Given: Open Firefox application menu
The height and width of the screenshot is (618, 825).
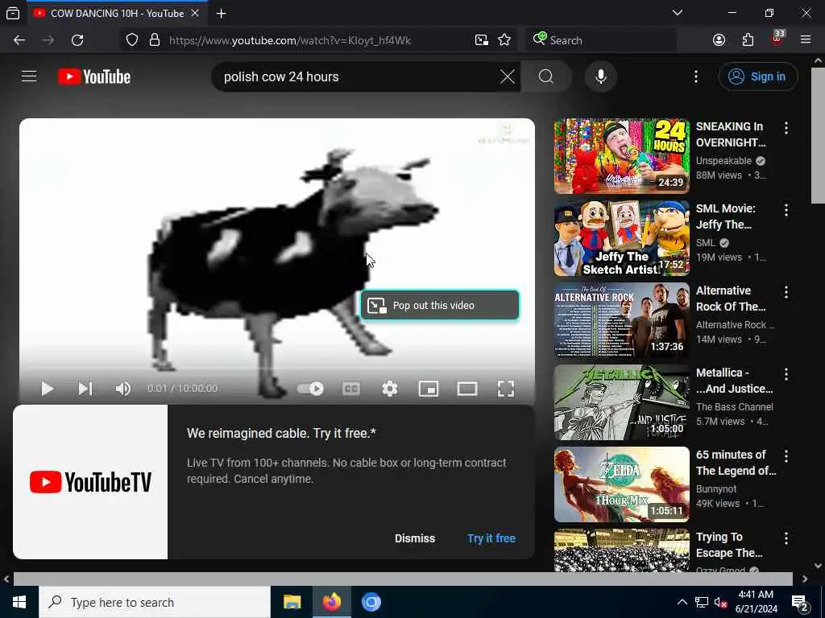Looking at the screenshot, I should tap(806, 40).
